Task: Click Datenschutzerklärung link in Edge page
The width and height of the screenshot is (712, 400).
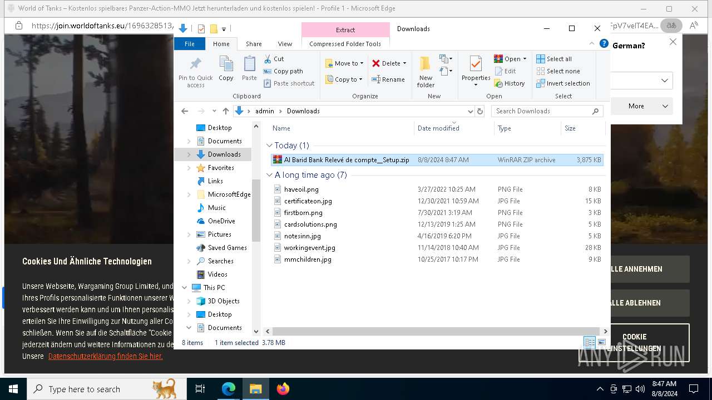Action: click(106, 356)
